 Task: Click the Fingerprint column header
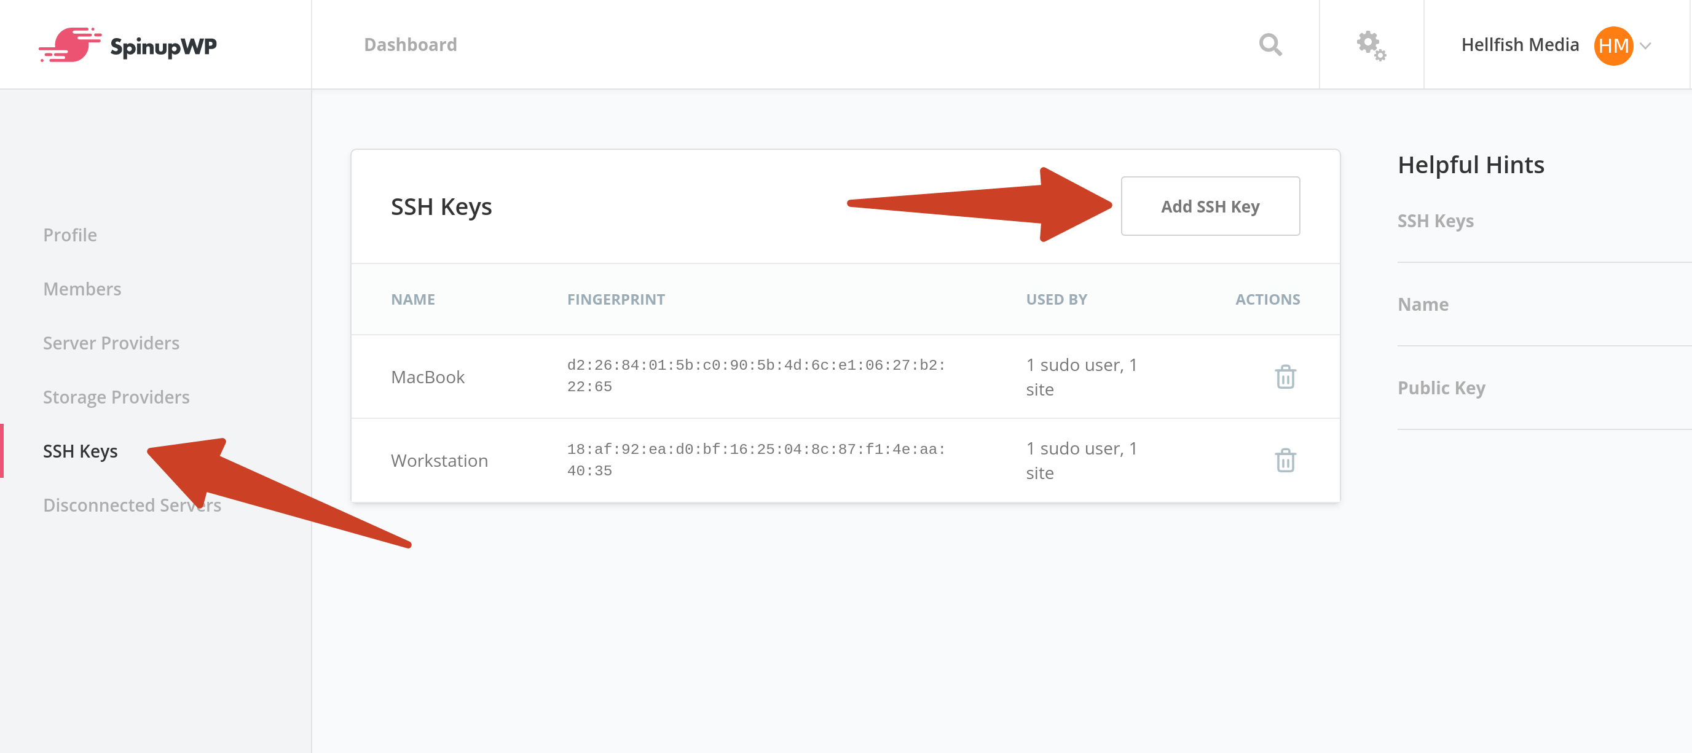(x=615, y=298)
